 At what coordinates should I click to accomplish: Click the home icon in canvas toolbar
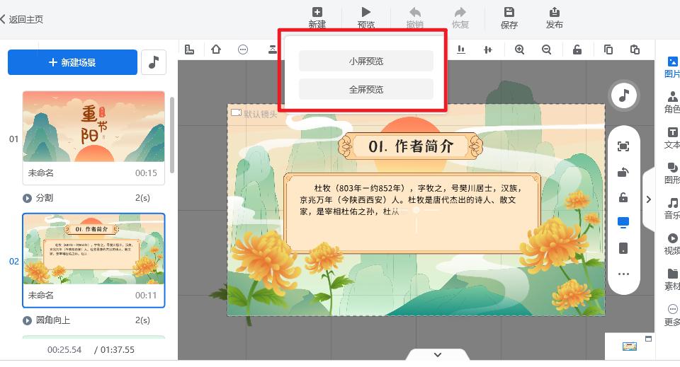coord(216,49)
